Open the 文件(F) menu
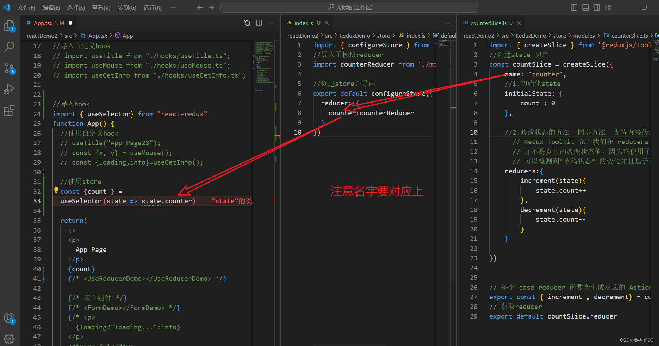Image resolution: width=659 pixels, height=346 pixels. click(26, 7)
